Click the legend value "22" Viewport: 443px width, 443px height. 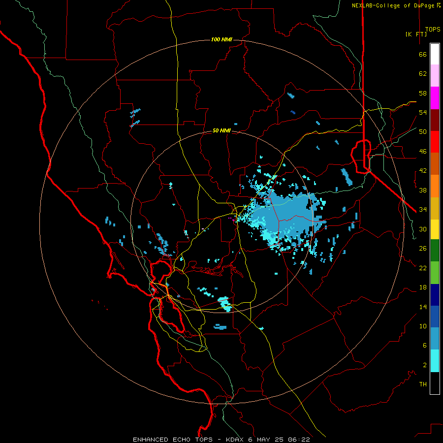pos(423,268)
